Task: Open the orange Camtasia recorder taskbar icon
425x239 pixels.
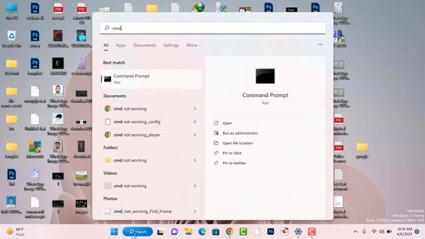Action: [311, 232]
